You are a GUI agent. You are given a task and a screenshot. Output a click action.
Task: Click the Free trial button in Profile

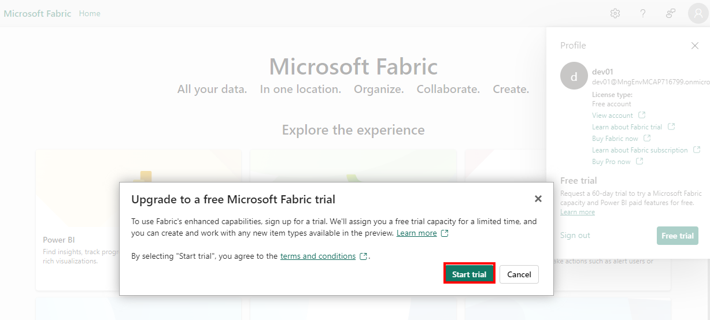[677, 236]
